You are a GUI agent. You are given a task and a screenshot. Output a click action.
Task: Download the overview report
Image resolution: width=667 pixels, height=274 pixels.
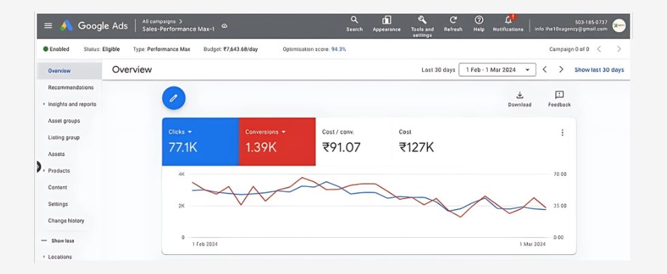pyautogui.click(x=519, y=96)
